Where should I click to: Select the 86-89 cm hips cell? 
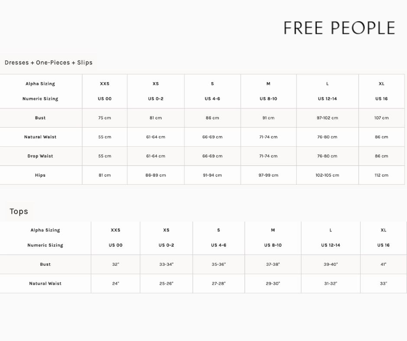click(155, 175)
